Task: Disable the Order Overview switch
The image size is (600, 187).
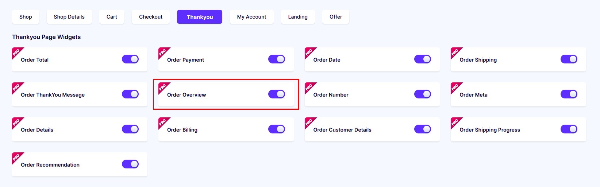Action: pyautogui.click(x=277, y=94)
